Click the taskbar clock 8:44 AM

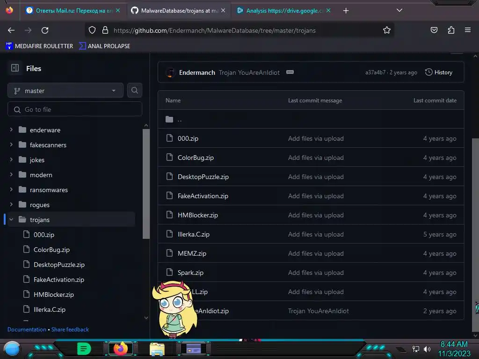pyautogui.click(x=454, y=345)
